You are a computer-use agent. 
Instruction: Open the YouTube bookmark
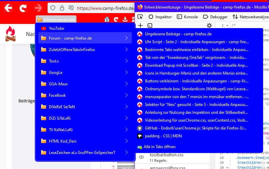pos(56,28)
